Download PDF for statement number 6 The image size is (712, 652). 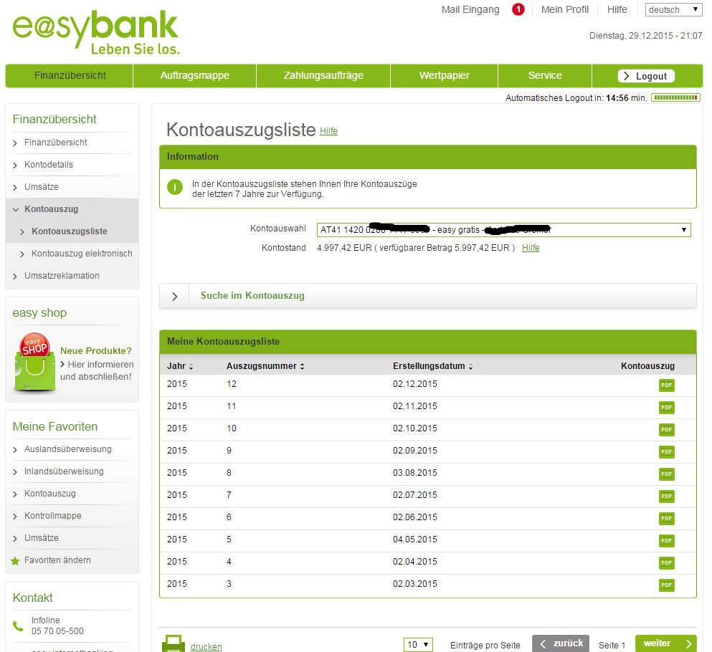pyautogui.click(x=666, y=519)
